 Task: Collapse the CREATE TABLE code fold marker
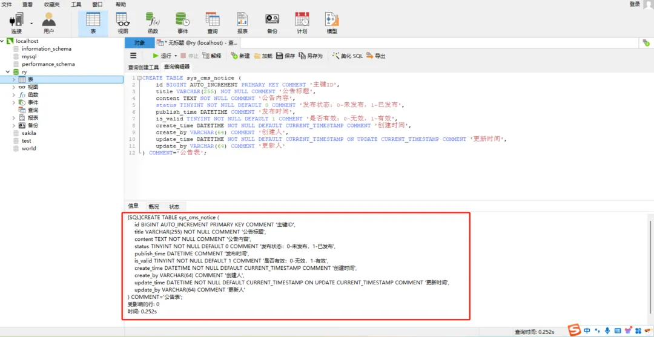pos(139,78)
